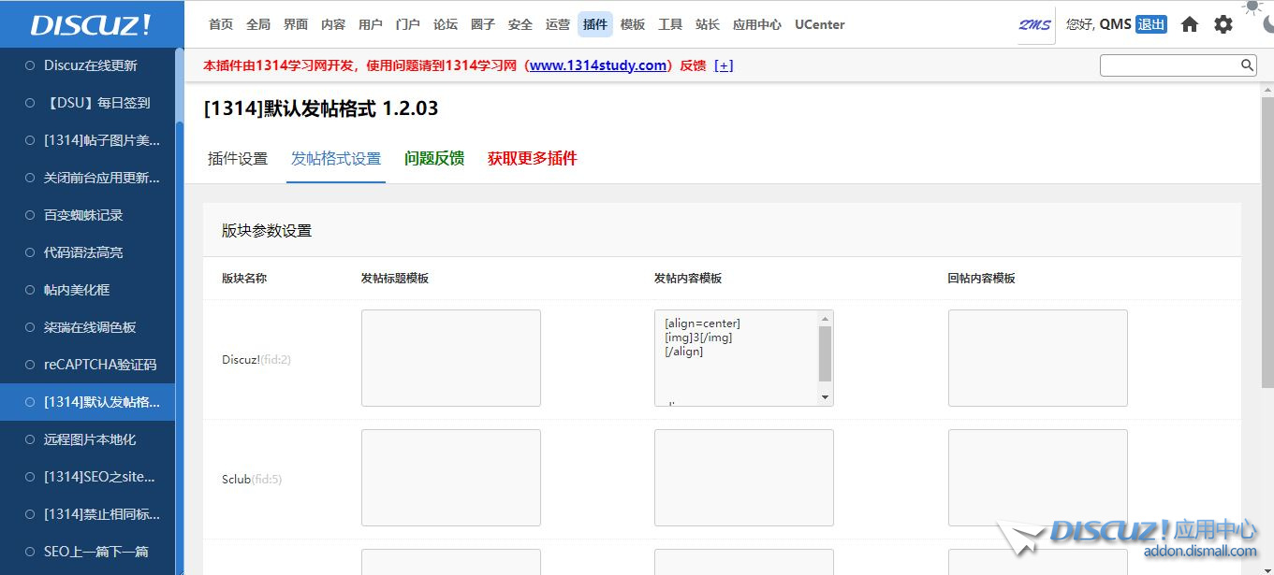Image resolution: width=1274 pixels, height=575 pixels.
Task: Switch theme with the sun icon
Action: [1252, 7]
